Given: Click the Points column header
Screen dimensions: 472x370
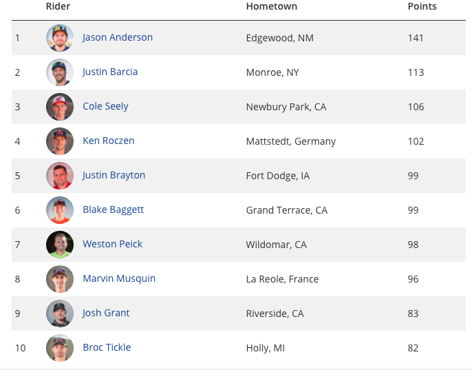Looking at the screenshot, I should (422, 6).
